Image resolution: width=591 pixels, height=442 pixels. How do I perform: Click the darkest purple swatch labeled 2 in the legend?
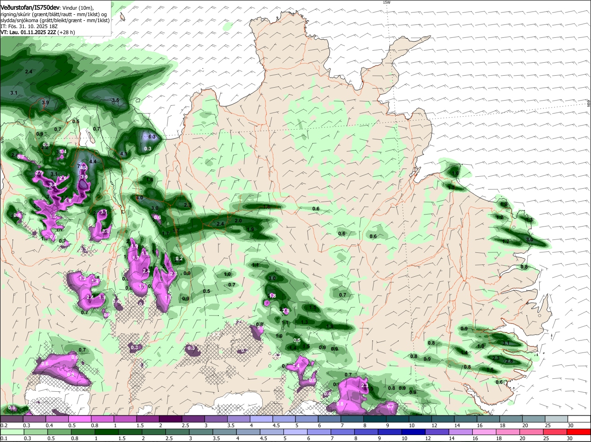[170, 419]
